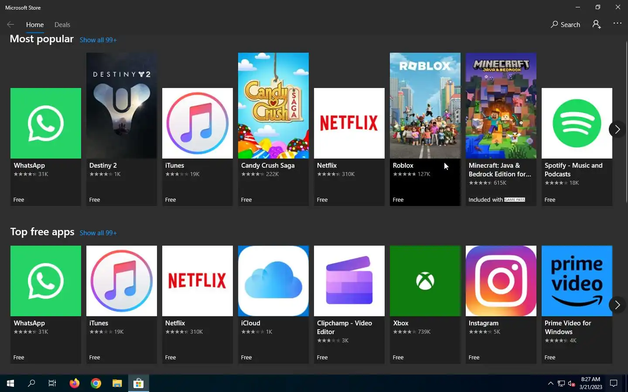Viewport: 628px width, 392px height.
Task: Open the Netflix logo in Most popular
Action: coord(349,123)
